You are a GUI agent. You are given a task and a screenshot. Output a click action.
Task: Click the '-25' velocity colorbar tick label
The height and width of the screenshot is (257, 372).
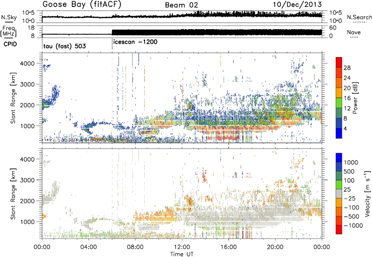(350, 198)
